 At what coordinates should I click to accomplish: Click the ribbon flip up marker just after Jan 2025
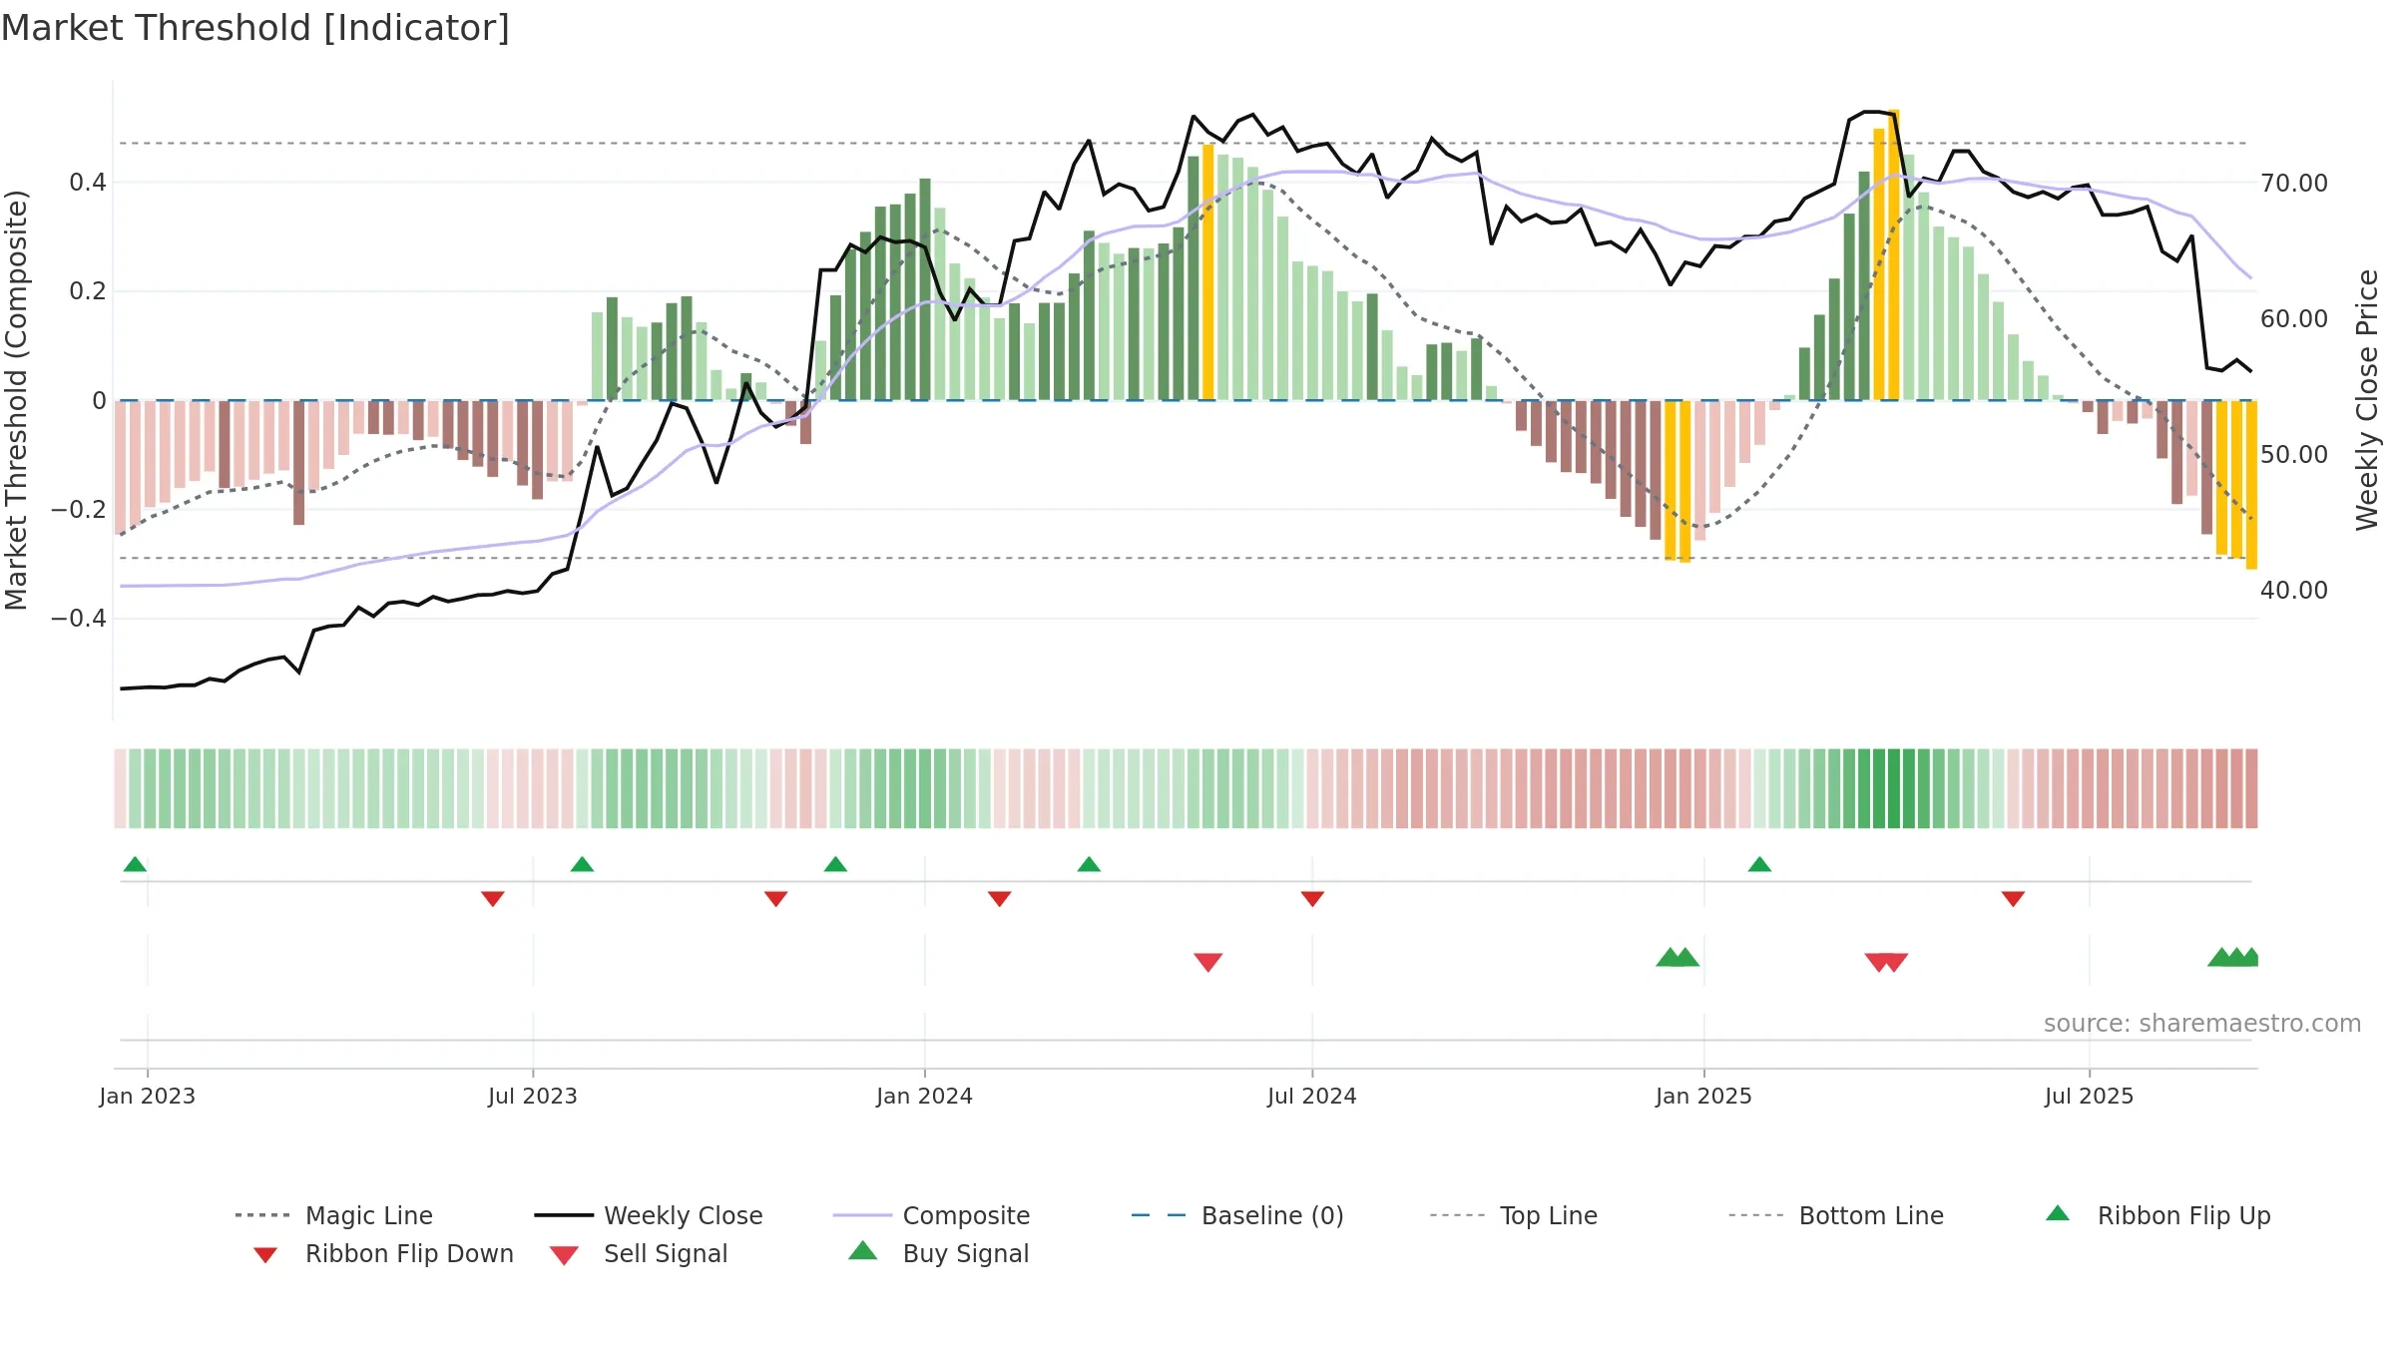pos(1759,864)
